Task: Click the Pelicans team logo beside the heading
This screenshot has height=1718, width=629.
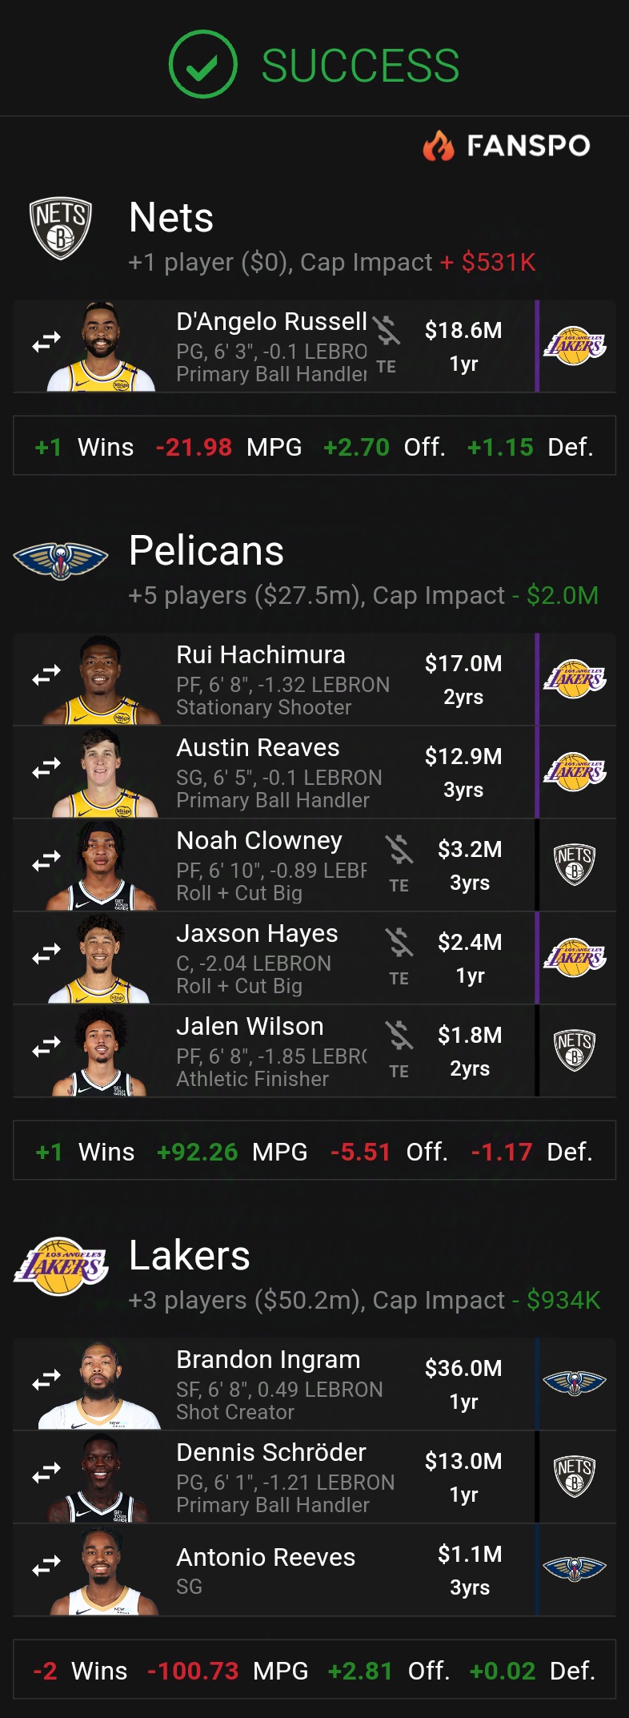Action: point(61,560)
